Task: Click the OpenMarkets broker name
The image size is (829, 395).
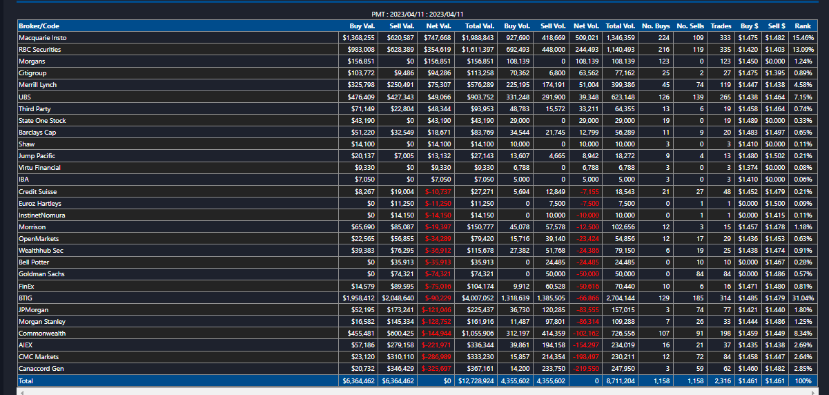Action: (x=37, y=238)
